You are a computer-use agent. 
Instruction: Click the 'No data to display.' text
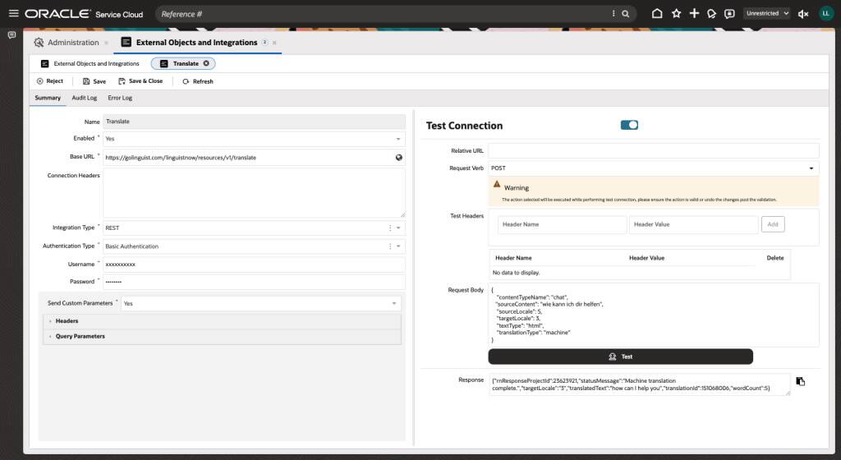click(x=516, y=273)
